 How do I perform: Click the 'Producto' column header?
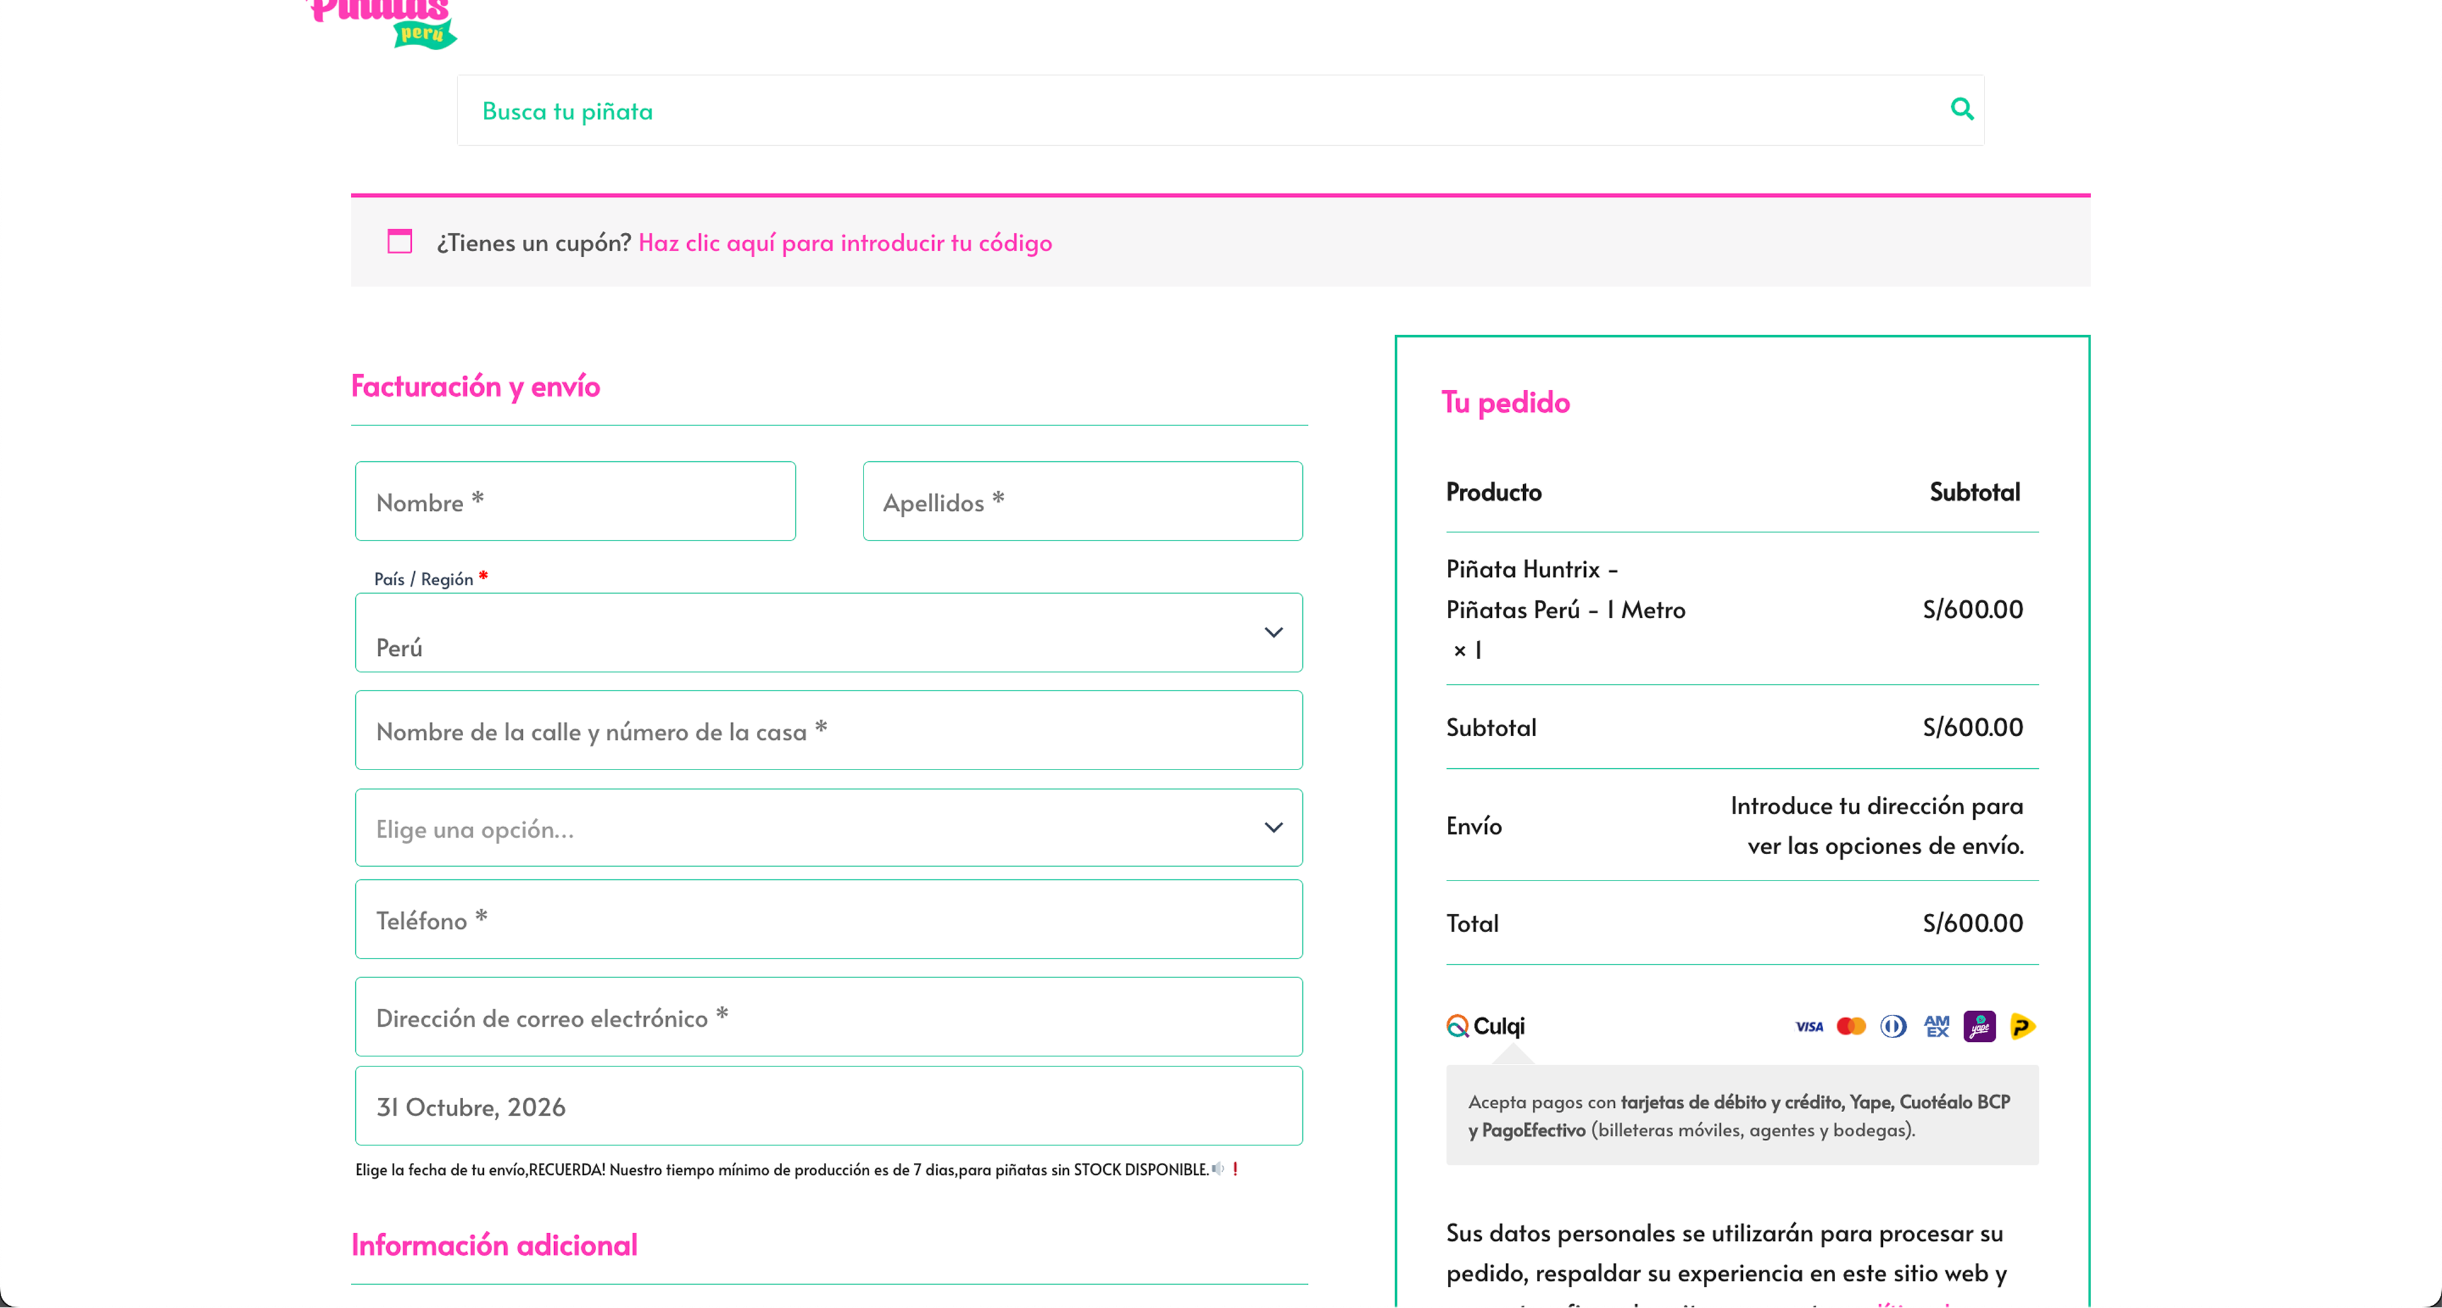(1493, 492)
